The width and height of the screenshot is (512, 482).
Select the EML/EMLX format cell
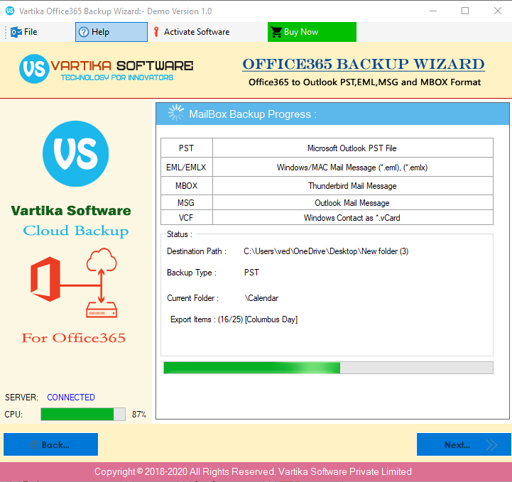[187, 168]
